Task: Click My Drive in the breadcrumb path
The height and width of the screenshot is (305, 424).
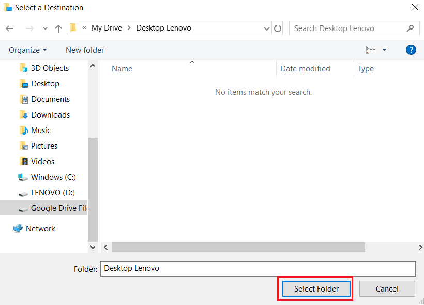Action: coord(107,28)
